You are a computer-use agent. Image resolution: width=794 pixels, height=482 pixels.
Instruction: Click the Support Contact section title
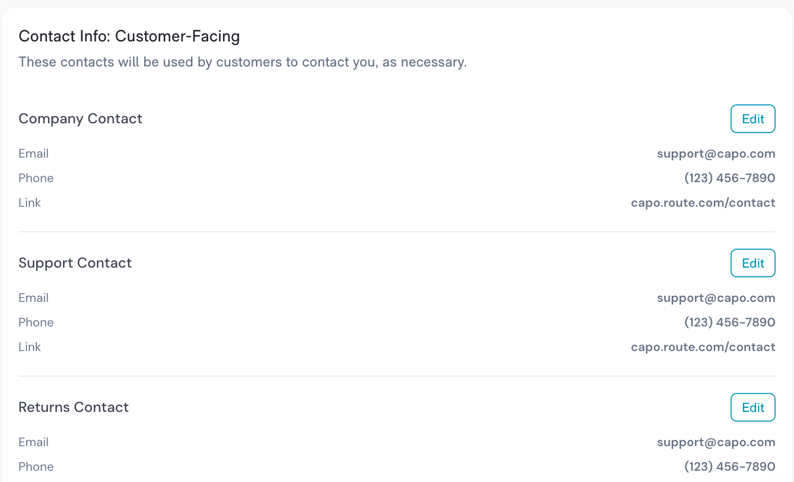click(x=75, y=264)
